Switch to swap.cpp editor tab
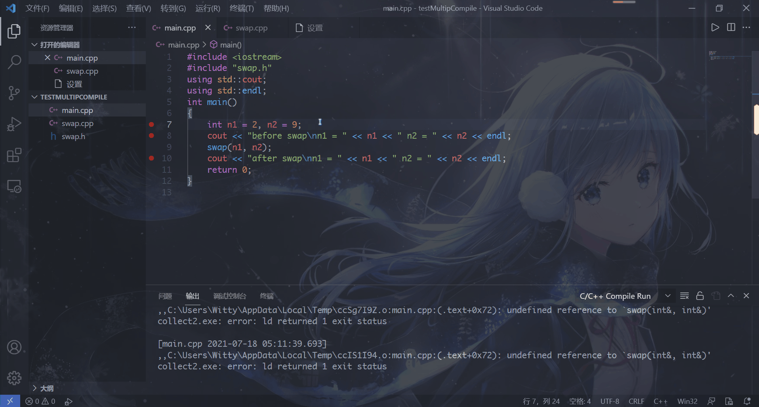Screen dimensions: 759x407 tap(251, 28)
